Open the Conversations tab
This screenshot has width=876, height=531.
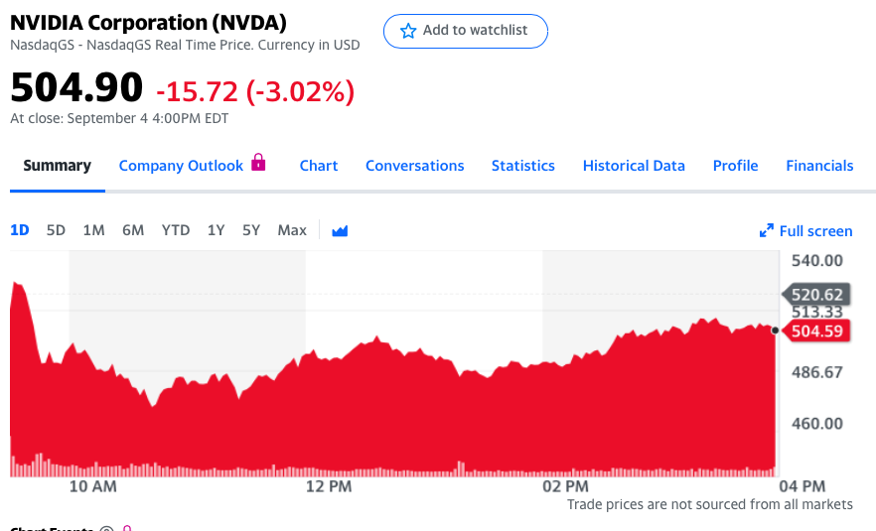414,166
